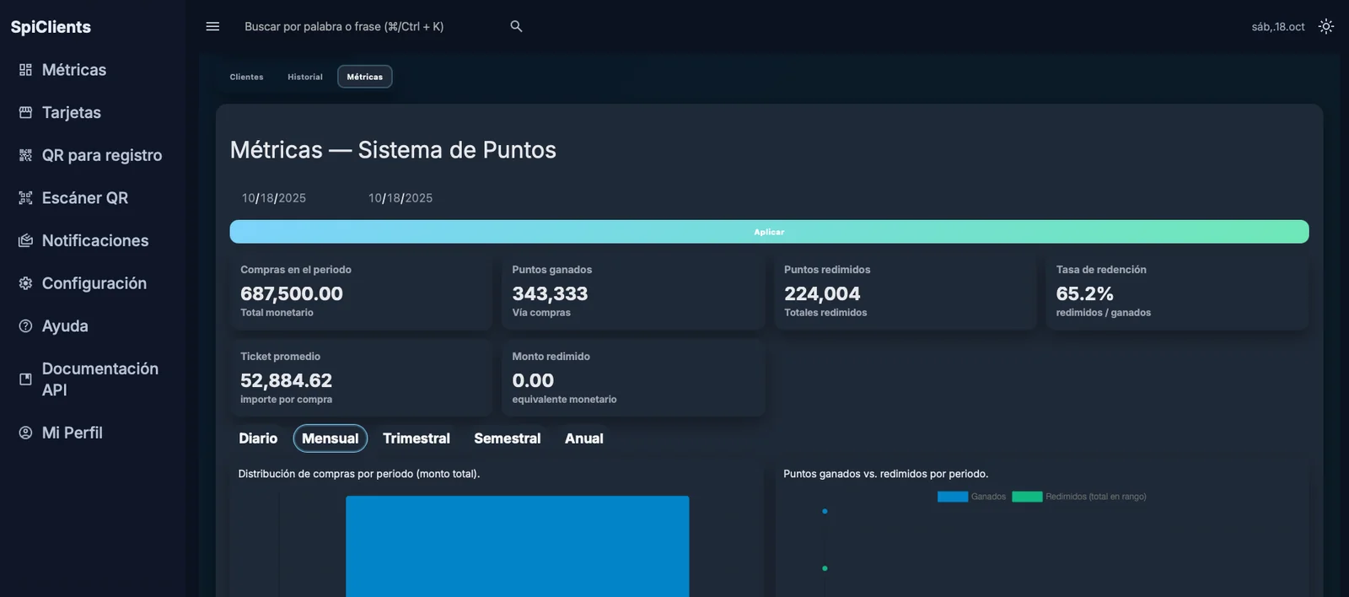Click the Aplicar button
Screen dimensions: 1349x597
click(x=769, y=232)
